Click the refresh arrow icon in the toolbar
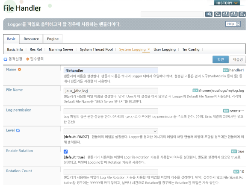Screen dimensions: 248x185 click(218, 14)
